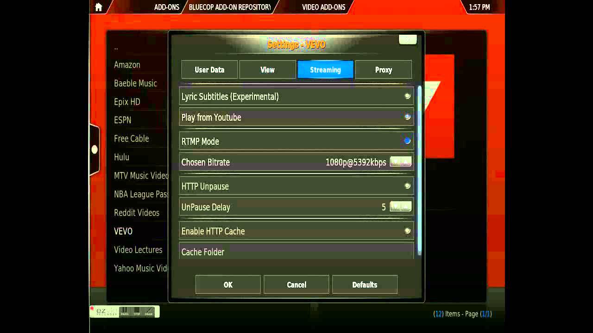Image resolution: width=593 pixels, height=333 pixels.
Task: Select MTV Music Videos add-on
Action: click(141, 176)
